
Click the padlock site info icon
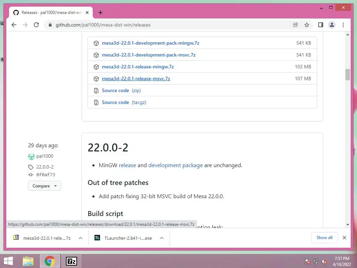50,25
